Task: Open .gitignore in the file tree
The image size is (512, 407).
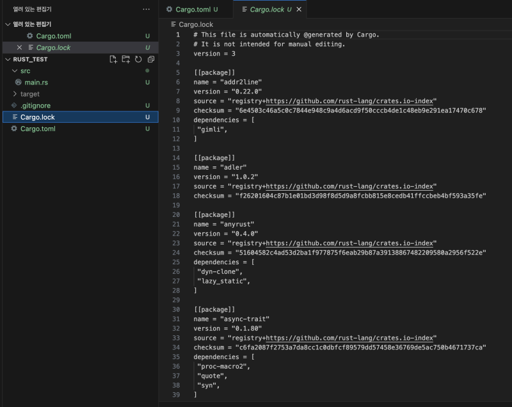Action: [35, 106]
